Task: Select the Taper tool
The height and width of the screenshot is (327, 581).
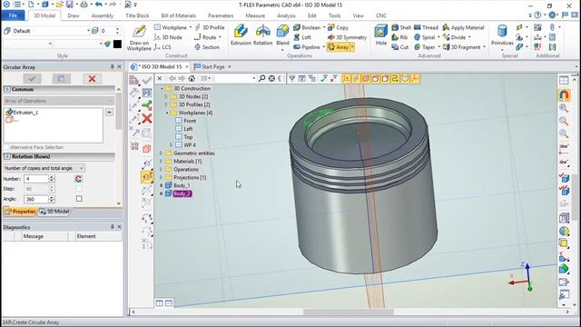Action: [x=425, y=47]
